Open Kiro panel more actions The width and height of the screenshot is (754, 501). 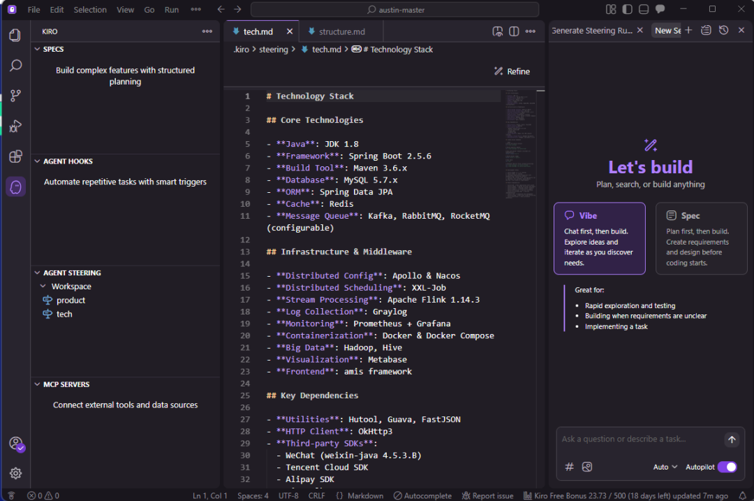[x=207, y=31]
